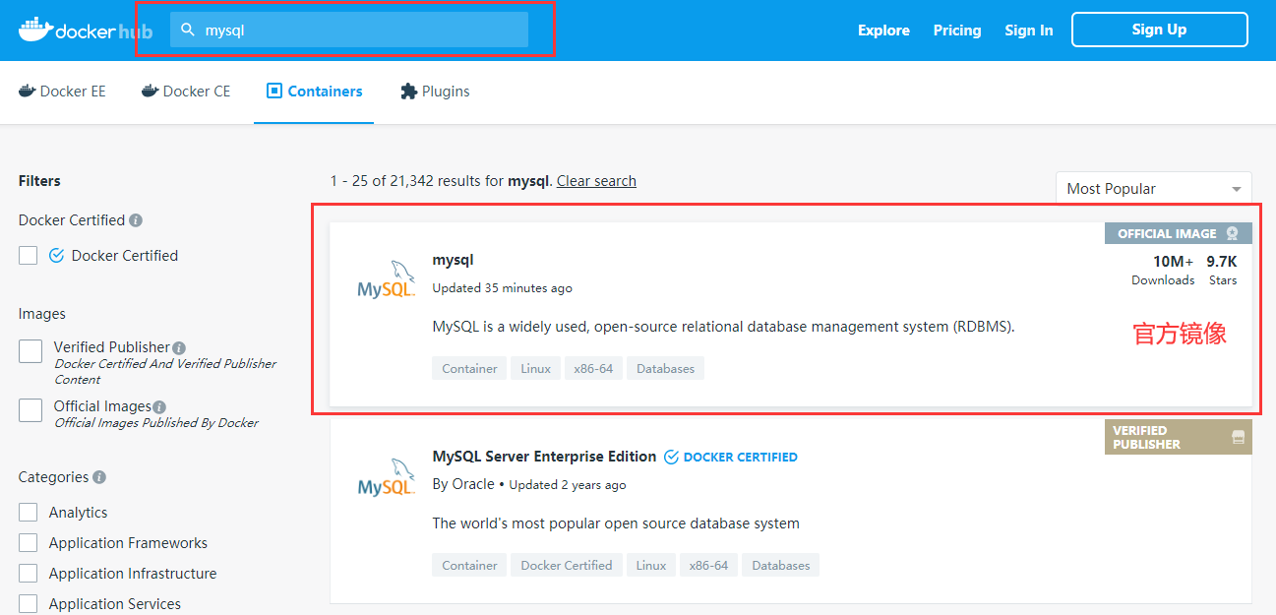Open the Most Popular sort dropdown
The image size is (1276, 615).
click(x=1153, y=189)
